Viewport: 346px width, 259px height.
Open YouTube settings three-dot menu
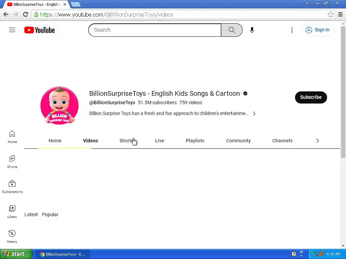click(292, 30)
